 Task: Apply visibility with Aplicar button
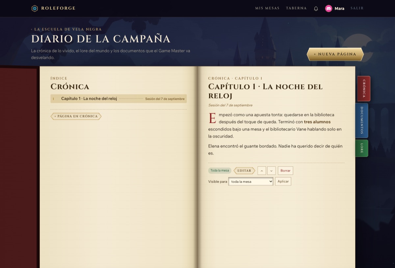(283, 181)
